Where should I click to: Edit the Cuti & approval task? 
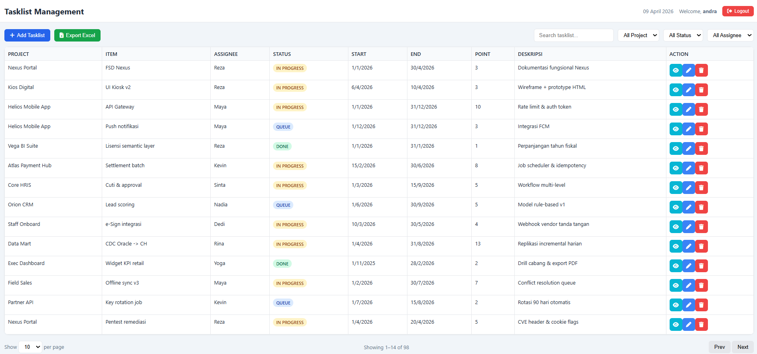coord(688,188)
